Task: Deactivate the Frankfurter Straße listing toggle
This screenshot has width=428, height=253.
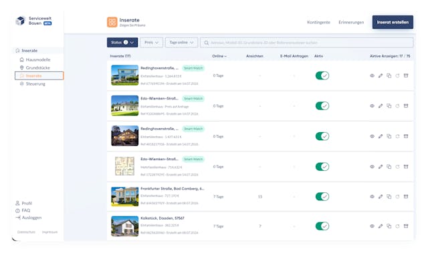Action: coord(322,196)
